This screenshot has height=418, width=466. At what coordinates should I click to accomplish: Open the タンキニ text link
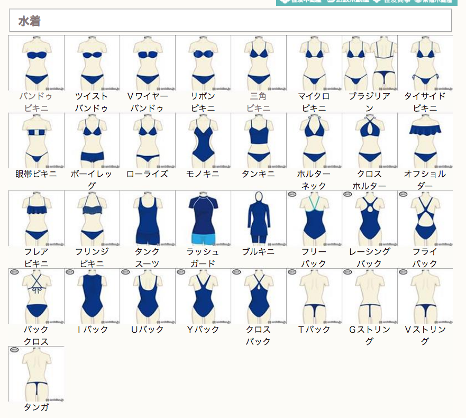[x=258, y=174]
